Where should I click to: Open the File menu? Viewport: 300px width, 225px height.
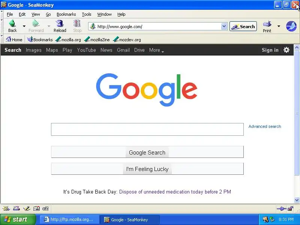pyautogui.click(x=10, y=14)
